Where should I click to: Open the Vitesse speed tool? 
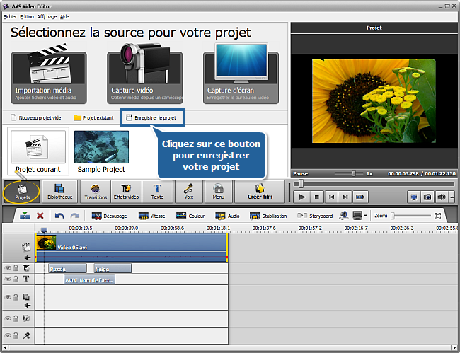pos(151,216)
